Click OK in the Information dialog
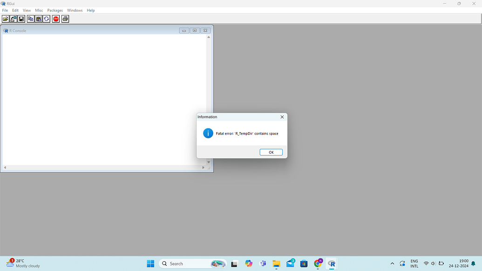Viewport: 482px width, 271px height. [x=271, y=152]
